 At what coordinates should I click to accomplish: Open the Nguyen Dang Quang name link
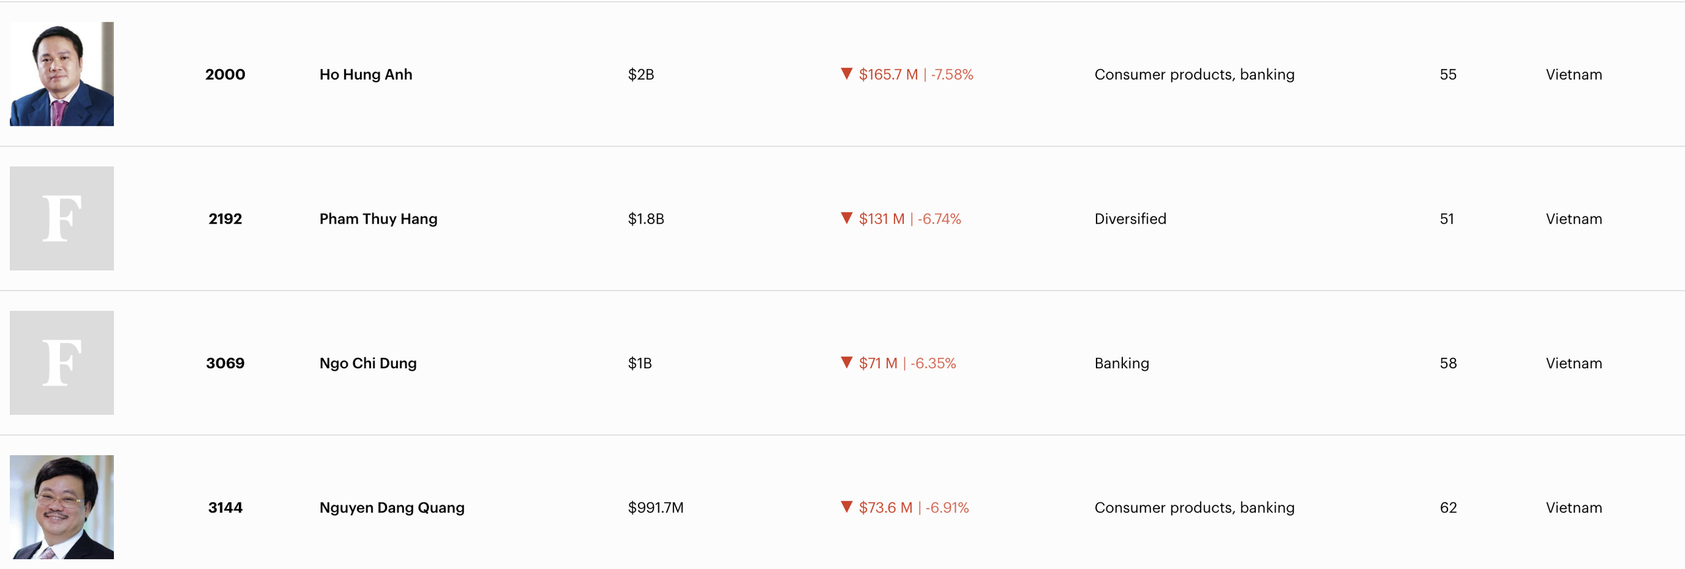(392, 508)
